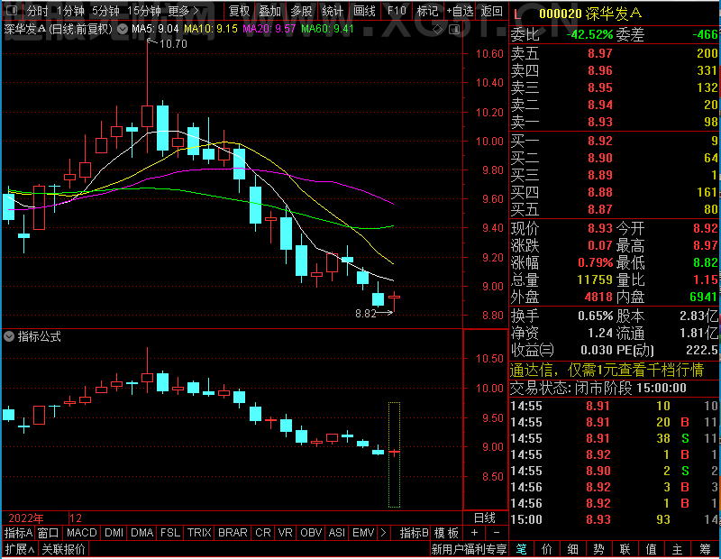
Task: Select the OBV indicator
Action: coord(311,533)
